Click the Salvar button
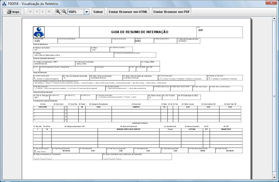 point(98,12)
